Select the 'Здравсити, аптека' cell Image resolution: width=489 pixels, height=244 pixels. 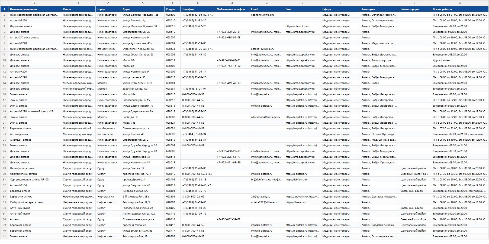35,197
